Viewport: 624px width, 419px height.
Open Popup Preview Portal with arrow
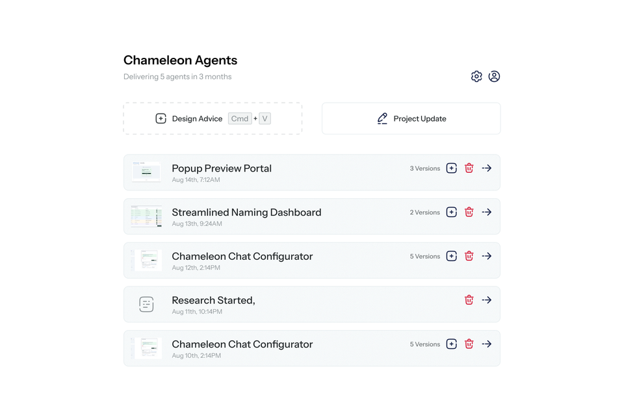[x=487, y=168]
